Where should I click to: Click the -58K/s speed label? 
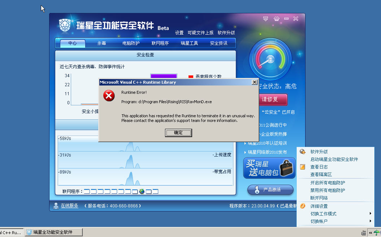click(x=65, y=139)
